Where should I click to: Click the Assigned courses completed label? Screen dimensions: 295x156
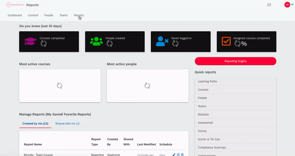point(252,38)
